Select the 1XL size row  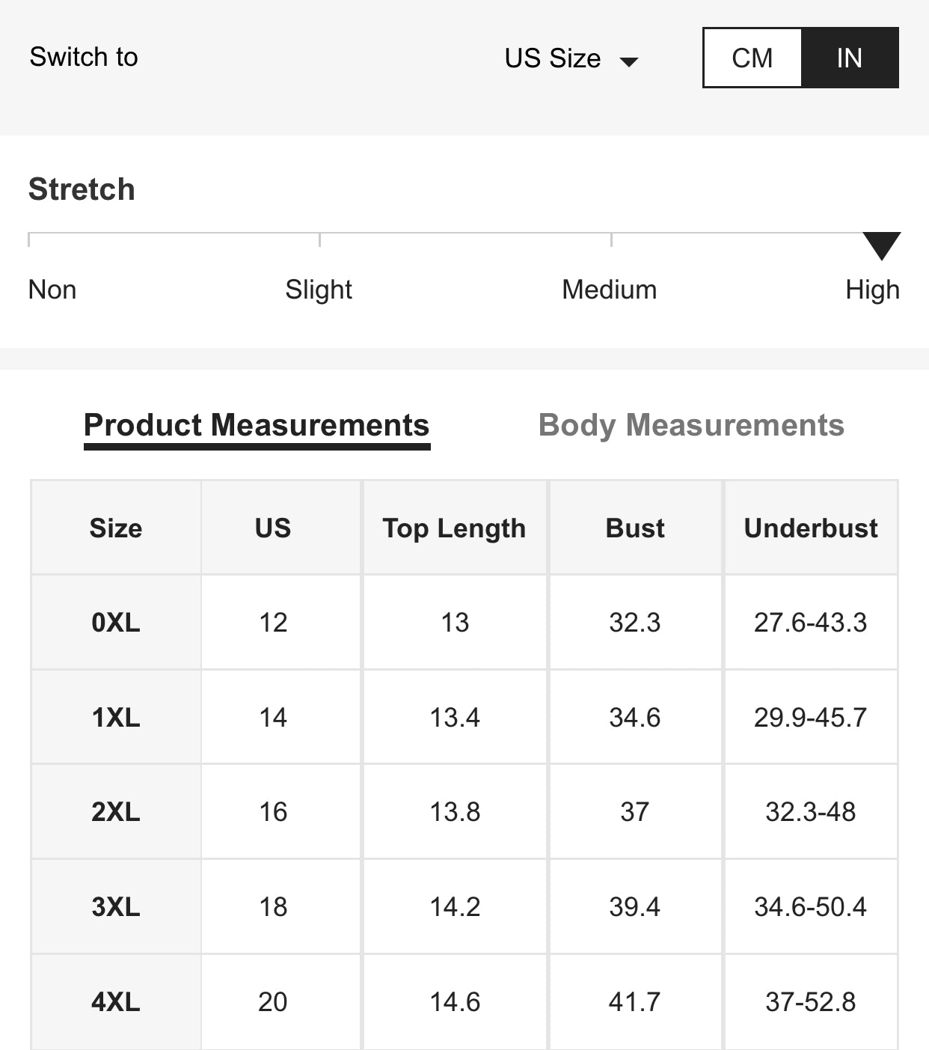[116, 718]
